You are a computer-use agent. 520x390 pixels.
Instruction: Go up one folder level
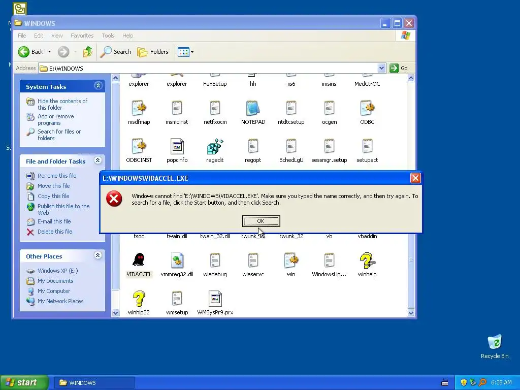[88, 52]
